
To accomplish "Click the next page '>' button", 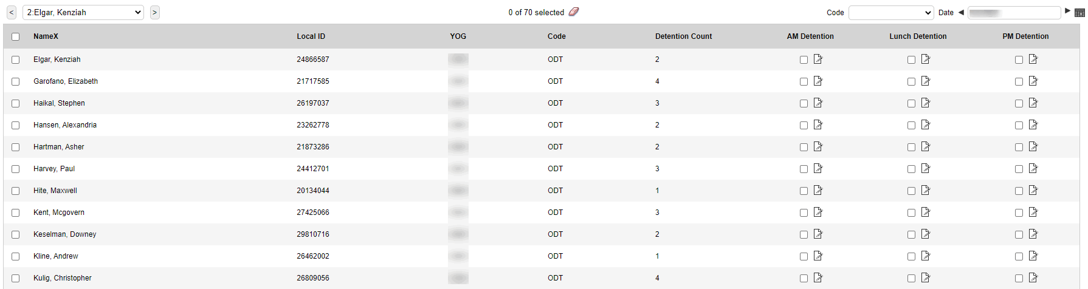I will click(155, 12).
